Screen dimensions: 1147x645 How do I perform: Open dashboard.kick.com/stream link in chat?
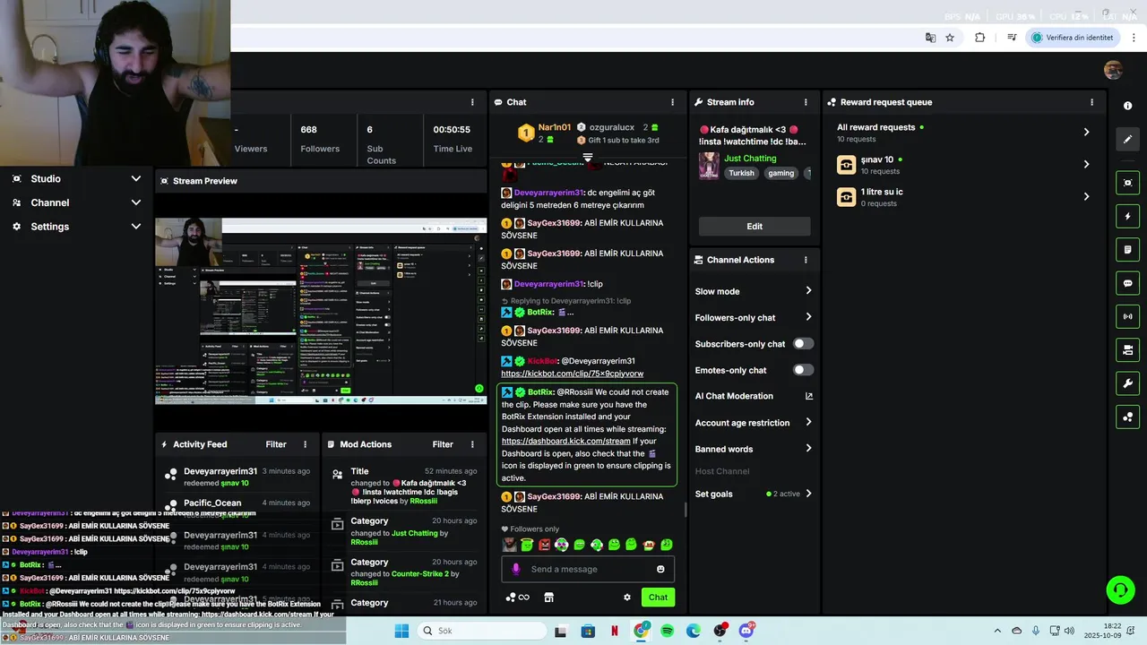pos(565,441)
